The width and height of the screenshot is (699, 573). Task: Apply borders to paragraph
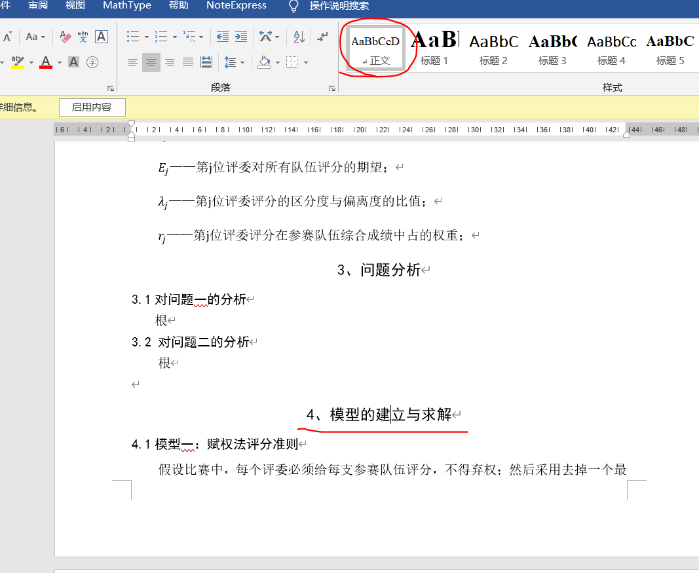click(x=292, y=62)
